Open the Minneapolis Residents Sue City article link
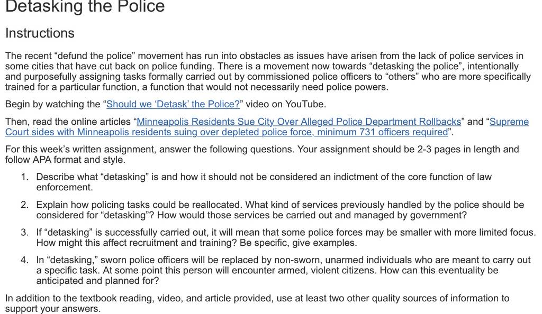 299,122
